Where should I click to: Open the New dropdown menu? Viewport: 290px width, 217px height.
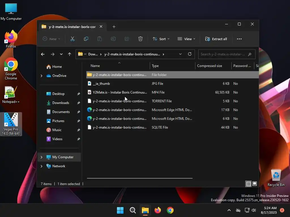click(51, 39)
